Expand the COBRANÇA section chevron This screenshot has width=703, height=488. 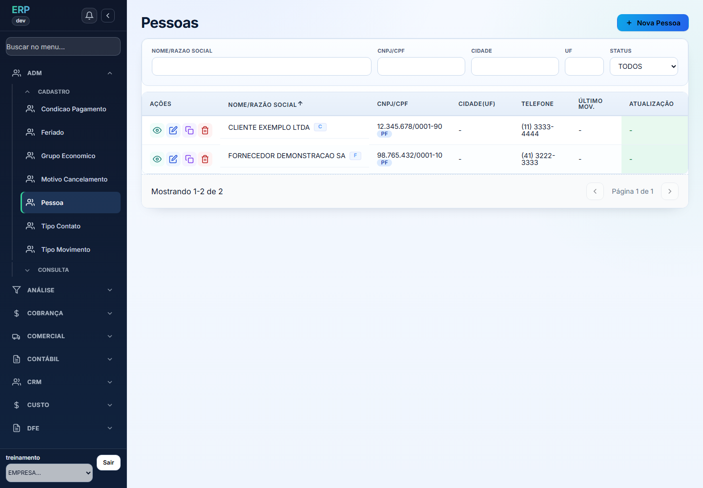pyautogui.click(x=110, y=313)
